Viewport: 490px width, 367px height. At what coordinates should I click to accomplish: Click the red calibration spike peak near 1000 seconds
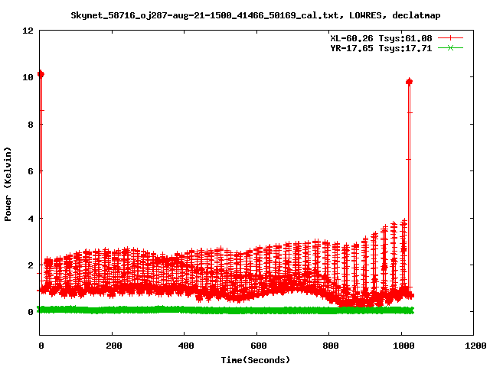pos(409,82)
